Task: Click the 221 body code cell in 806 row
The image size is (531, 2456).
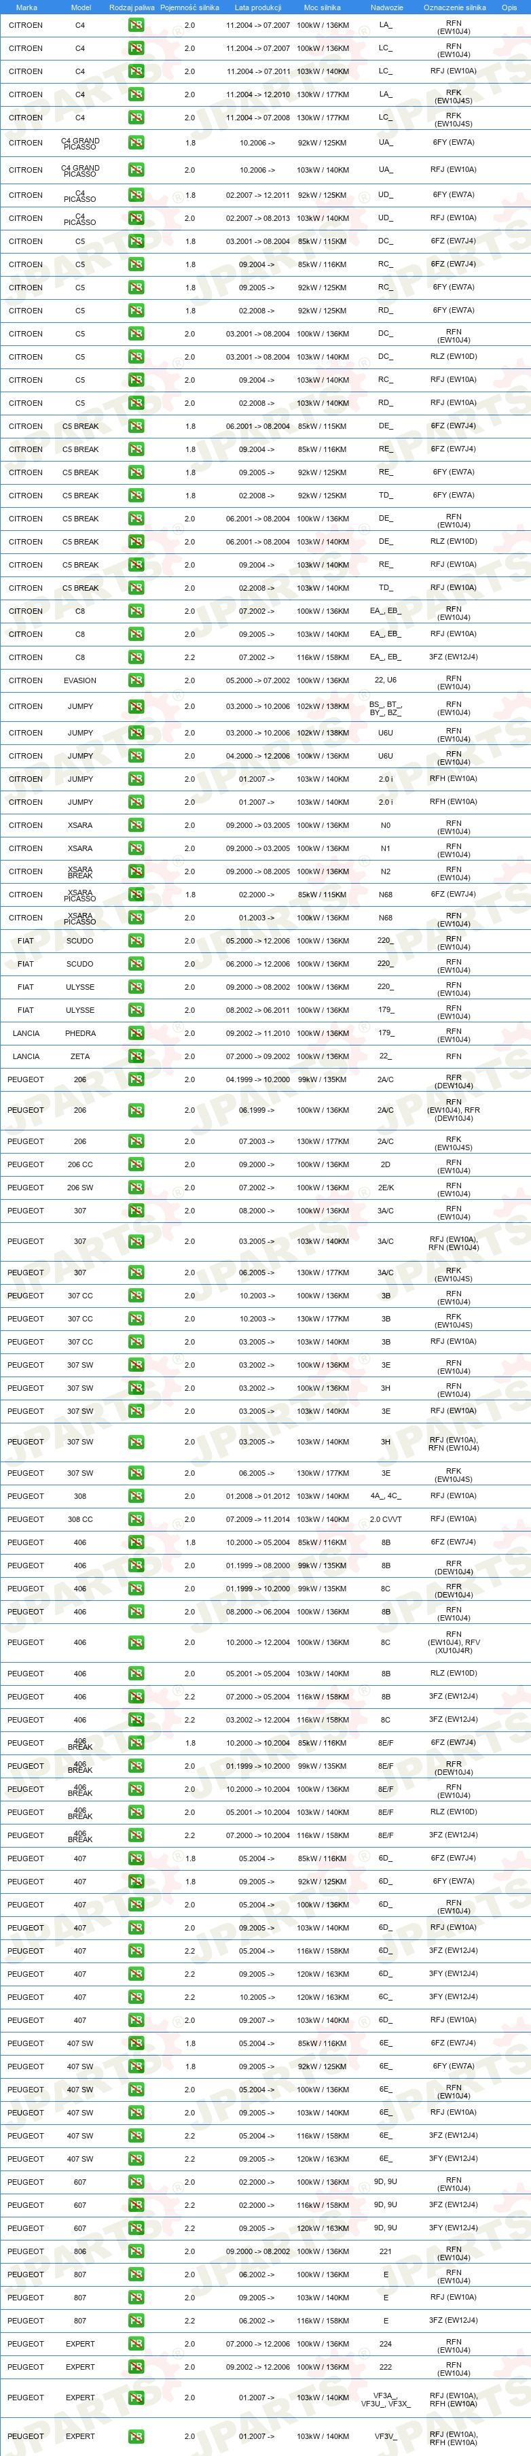Action: pyautogui.click(x=386, y=2252)
